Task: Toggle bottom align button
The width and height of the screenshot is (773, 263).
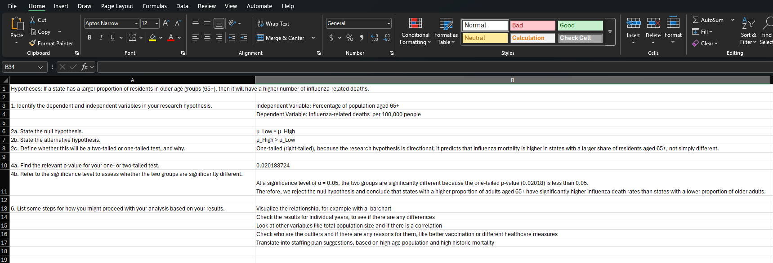Action: [219, 23]
